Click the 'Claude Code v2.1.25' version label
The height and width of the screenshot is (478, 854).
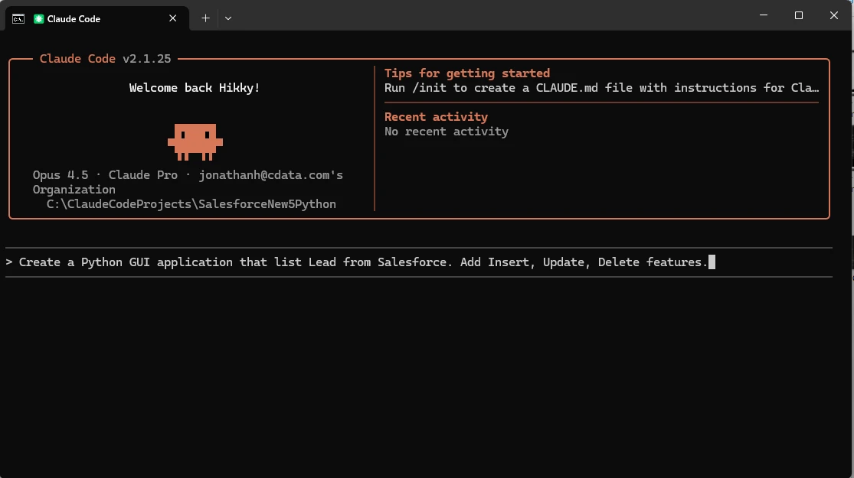(x=105, y=59)
